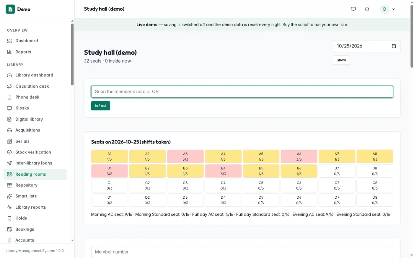Screen dimensions: 414x258
Task: Click the 10/25/2026 date field
Action: [366, 46]
